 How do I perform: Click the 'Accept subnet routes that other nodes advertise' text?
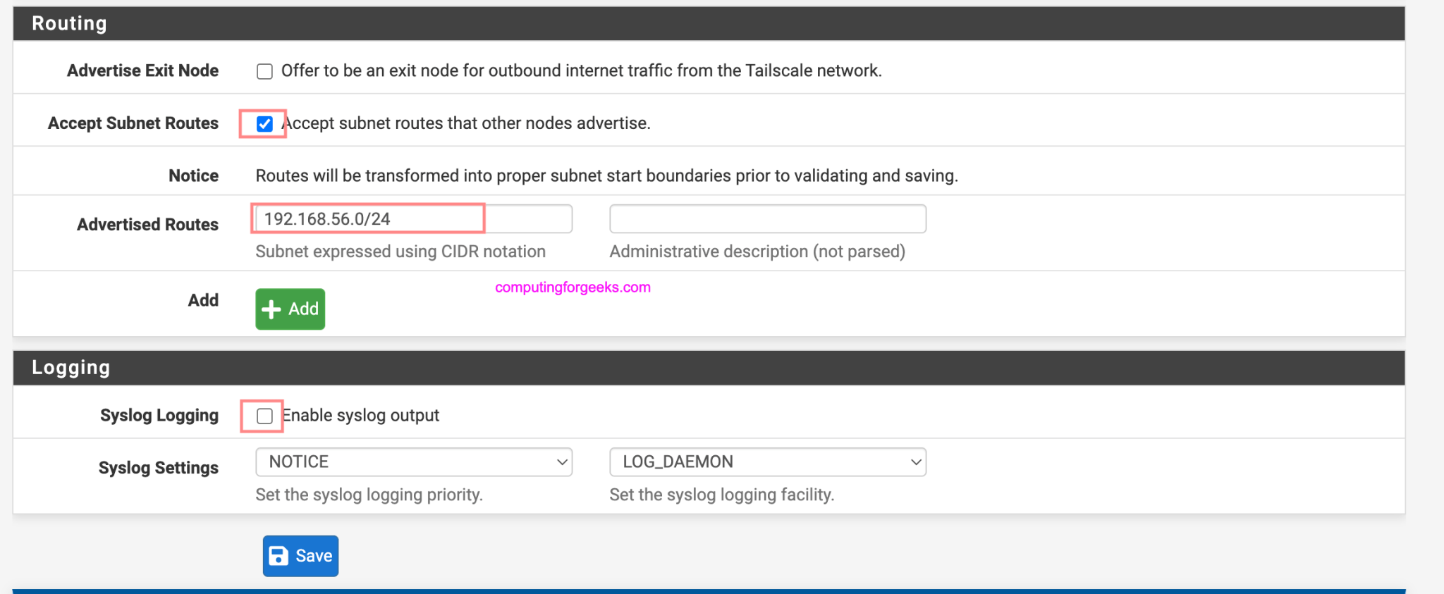coord(467,123)
